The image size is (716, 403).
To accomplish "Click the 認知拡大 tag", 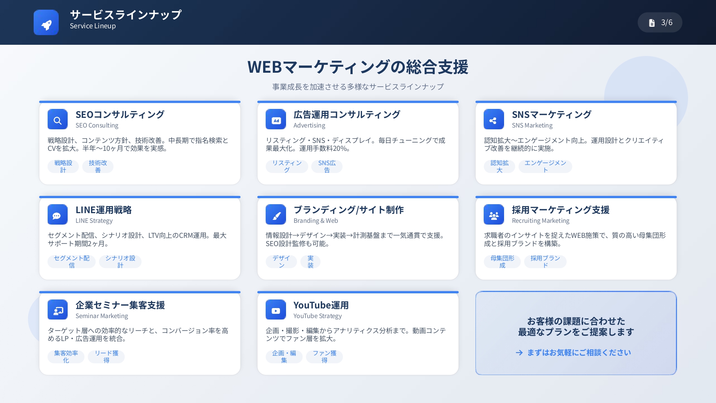I will 499,167.
